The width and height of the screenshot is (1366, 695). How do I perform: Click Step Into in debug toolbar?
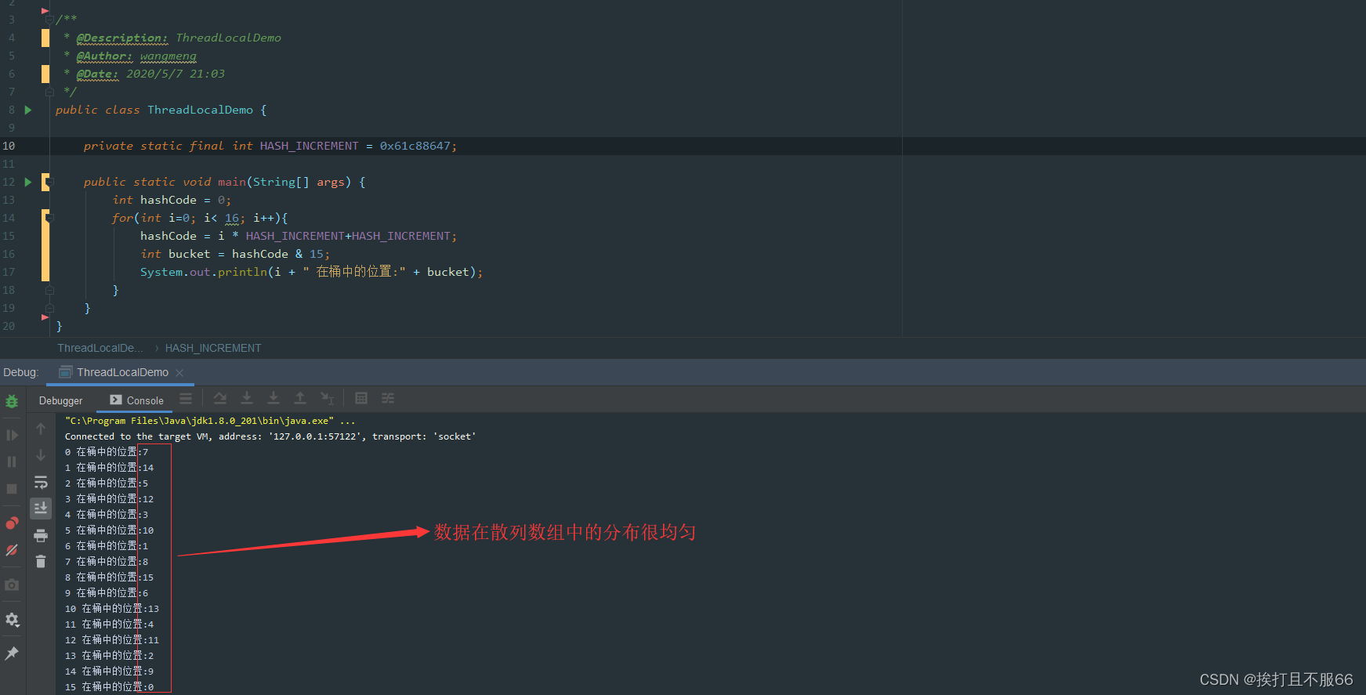tap(247, 398)
